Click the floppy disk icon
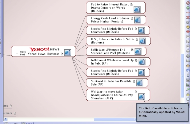Screen dimensions: 190x124 pyautogui.click(x=188, y=41)
